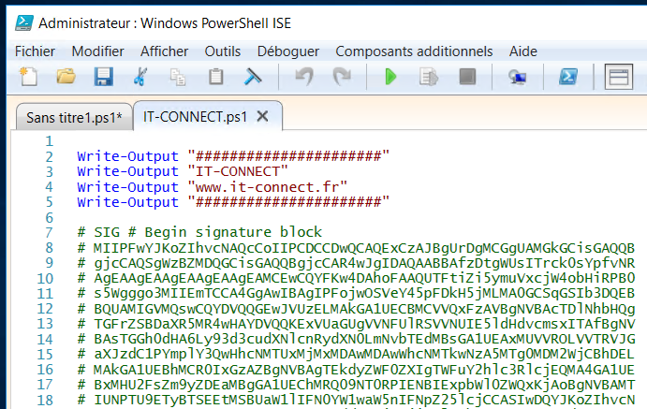The image size is (647, 409).
Task: Open new remote PowerShell tab icon
Action: click(x=517, y=77)
